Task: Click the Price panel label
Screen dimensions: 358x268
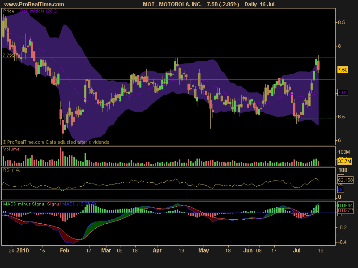Action: click(9, 11)
